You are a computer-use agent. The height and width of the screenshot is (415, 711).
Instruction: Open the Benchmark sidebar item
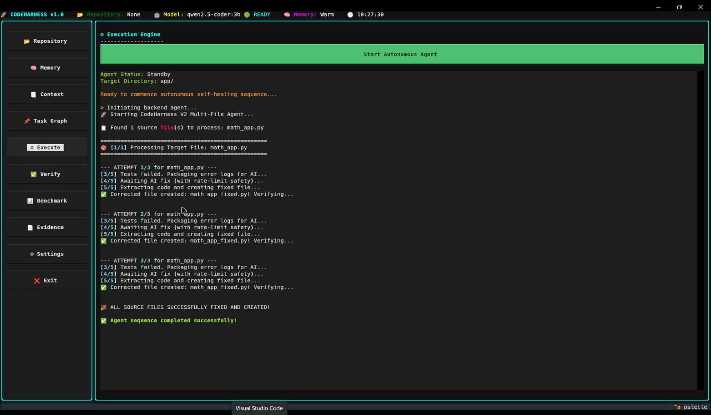pyautogui.click(x=47, y=201)
